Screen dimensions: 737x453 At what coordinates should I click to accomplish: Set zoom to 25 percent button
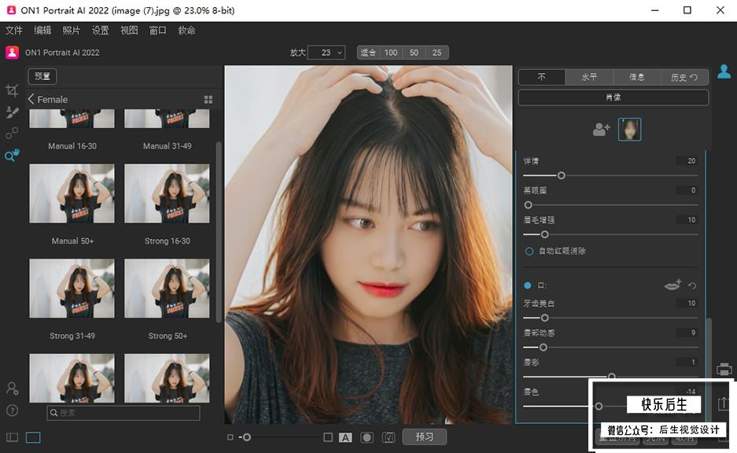pos(437,53)
